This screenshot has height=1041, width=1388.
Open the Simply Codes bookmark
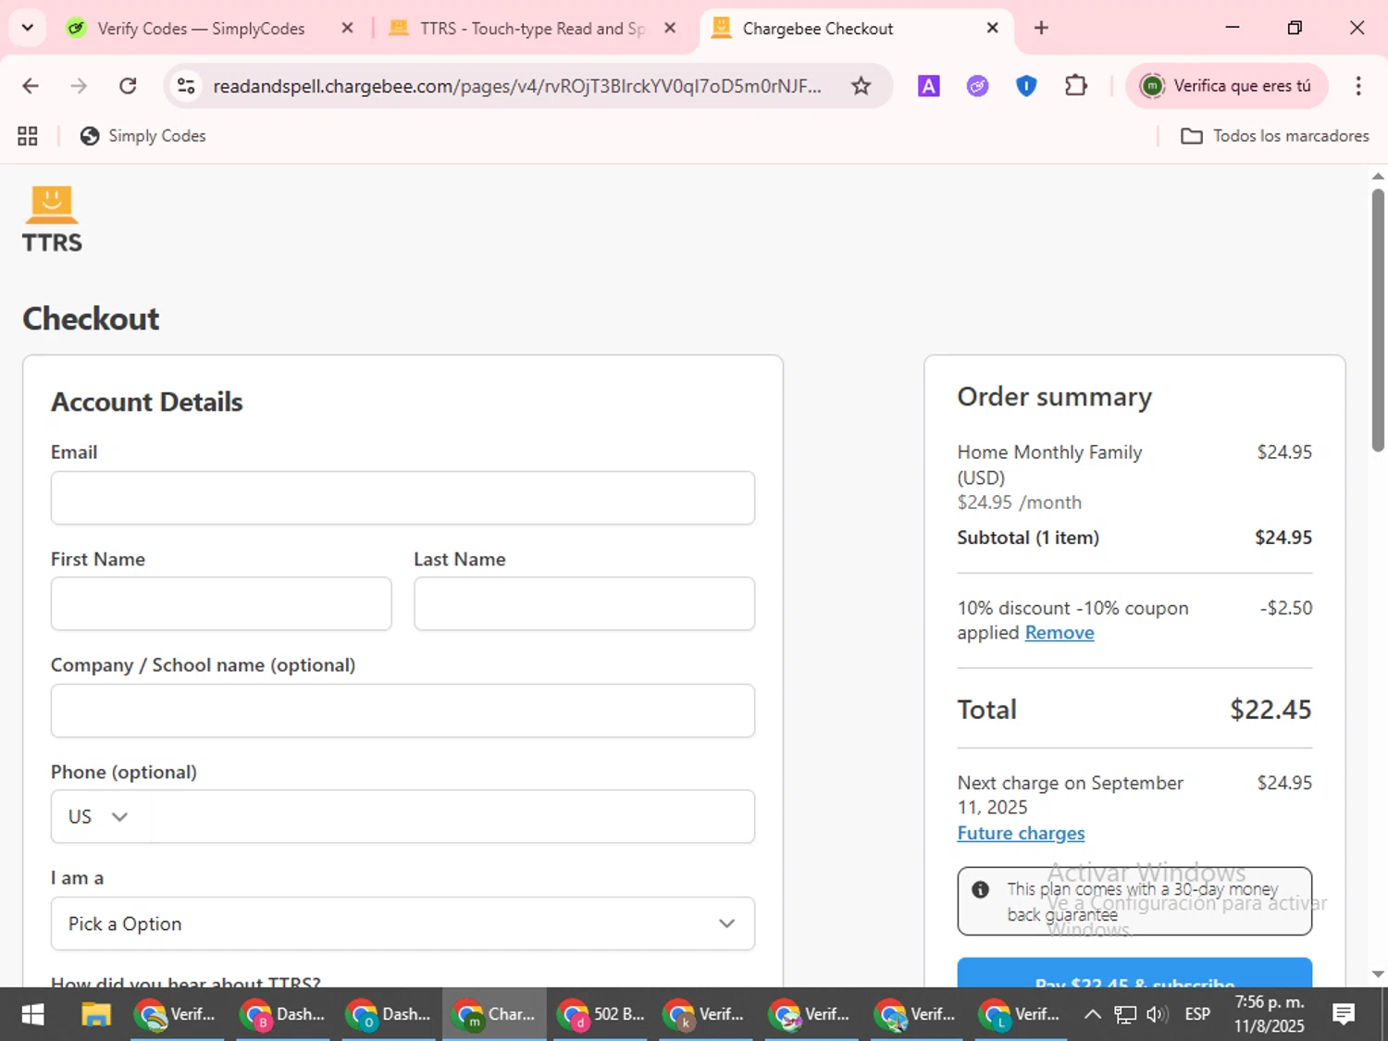click(x=143, y=136)
